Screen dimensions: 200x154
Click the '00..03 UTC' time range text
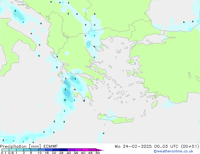pos(166,146)
